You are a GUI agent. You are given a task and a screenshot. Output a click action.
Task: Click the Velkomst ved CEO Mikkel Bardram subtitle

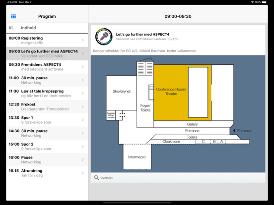pos(147,39)
